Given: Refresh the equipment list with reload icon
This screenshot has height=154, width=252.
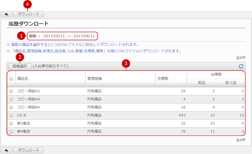Looking at the screenshot, I should (241, 66).
